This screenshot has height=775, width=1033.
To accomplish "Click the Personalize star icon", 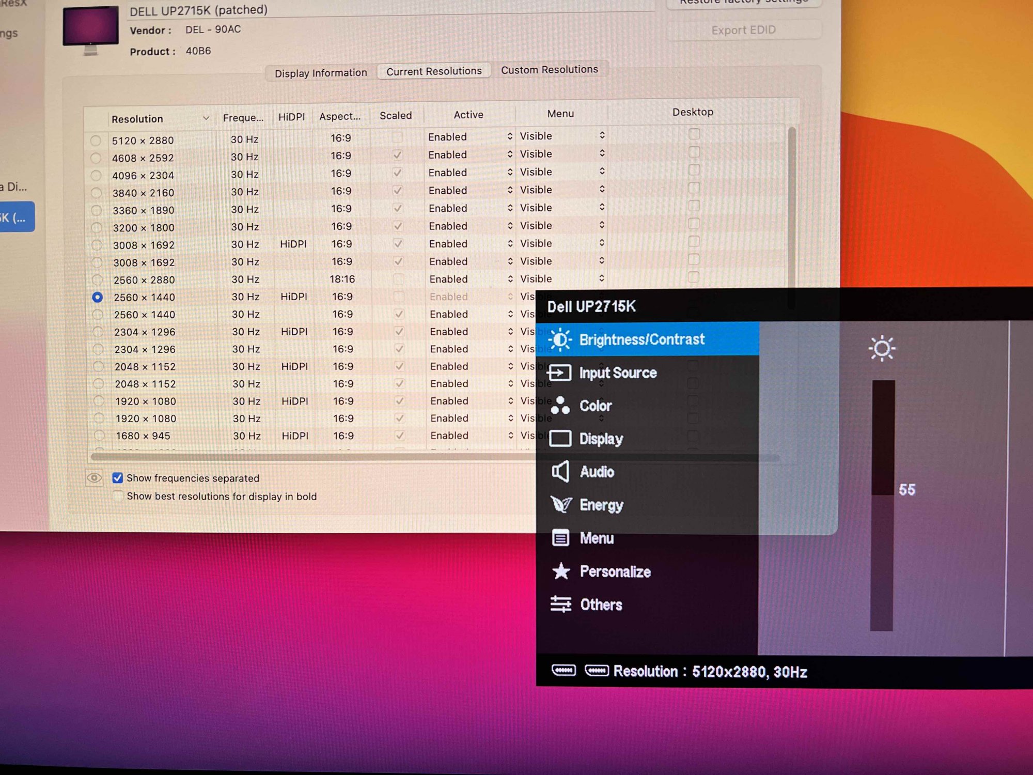I will [561, 571].
